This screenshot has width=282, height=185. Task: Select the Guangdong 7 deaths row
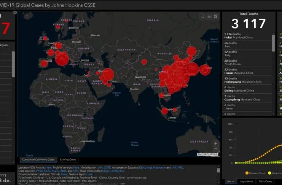(x=247, y=98)
